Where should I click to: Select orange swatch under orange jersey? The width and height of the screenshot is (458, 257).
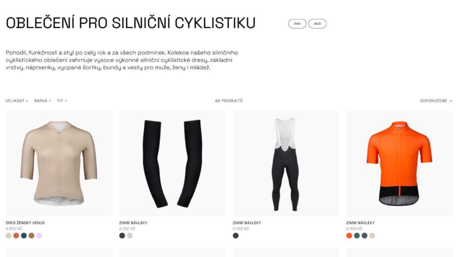[x=349, y=235]
